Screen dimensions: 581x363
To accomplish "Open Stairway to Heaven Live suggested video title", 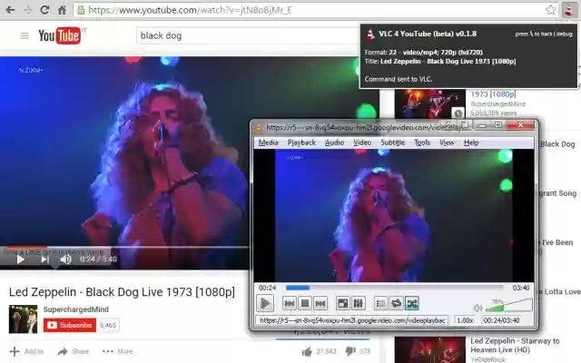I will (515, 345).
